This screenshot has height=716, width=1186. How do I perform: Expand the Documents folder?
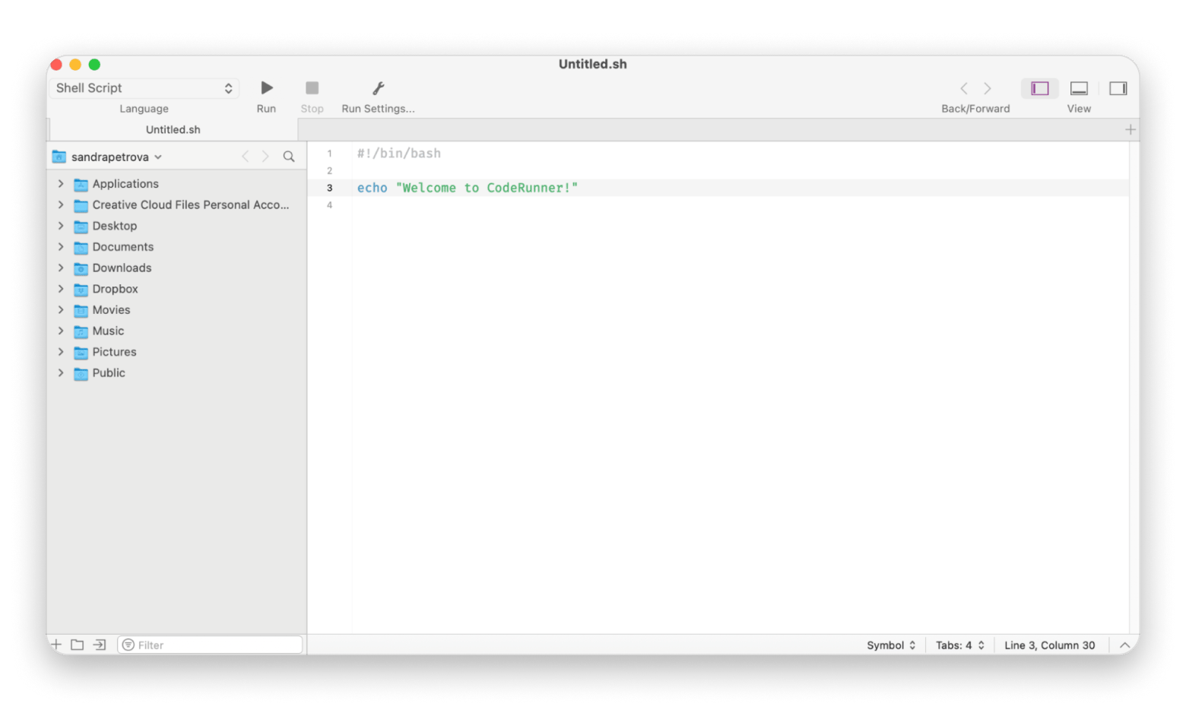[61, 246]
